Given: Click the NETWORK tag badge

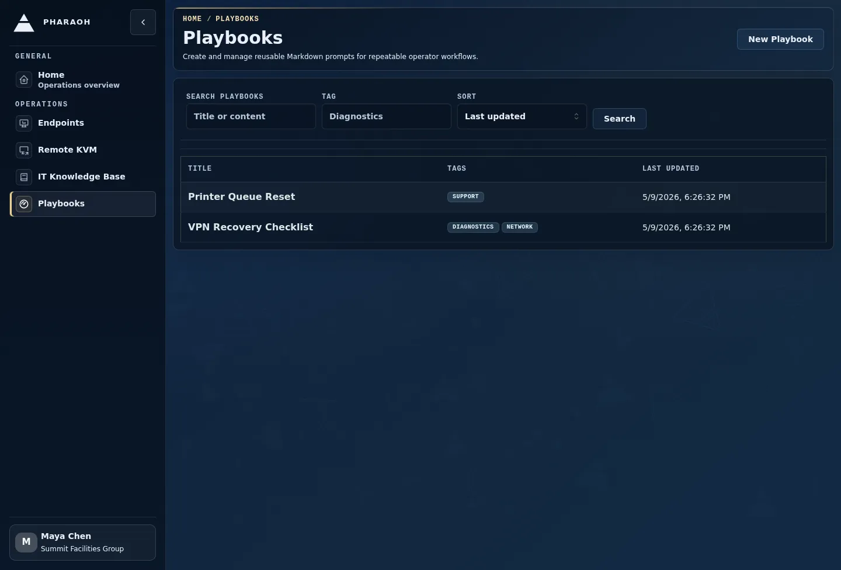Looking at the screenshot, I should click(x=520, y=227).
